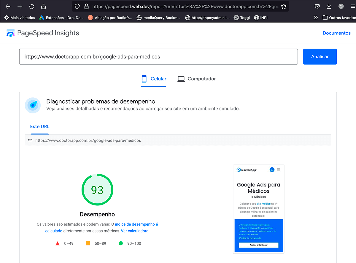Click the red triangle 0–49 legend marker
This screenshot has width=356, height=263.
(58, 243)
